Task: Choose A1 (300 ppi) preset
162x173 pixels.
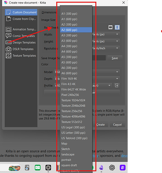Action: 76,14
